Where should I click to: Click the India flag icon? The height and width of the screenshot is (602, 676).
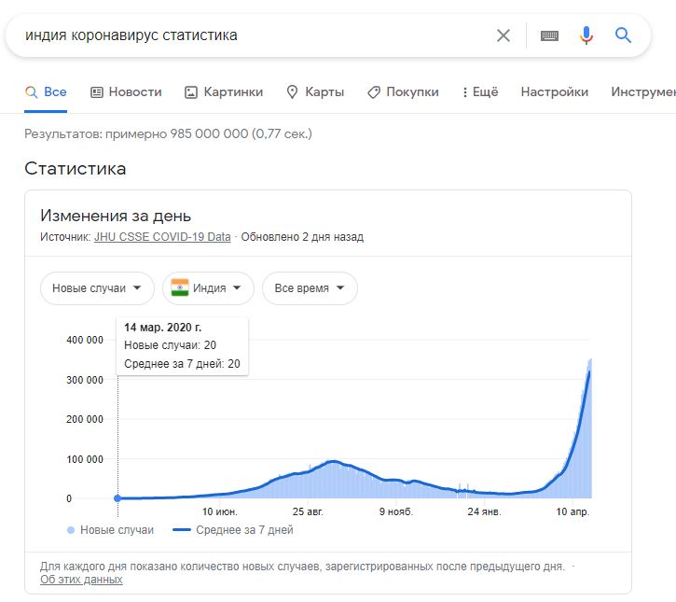[180, 287]
